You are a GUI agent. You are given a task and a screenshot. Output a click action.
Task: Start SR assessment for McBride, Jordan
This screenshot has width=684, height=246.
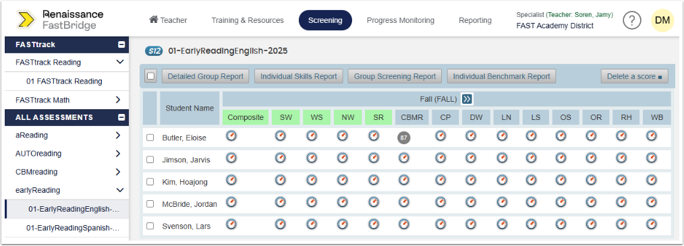coord(374,202)
